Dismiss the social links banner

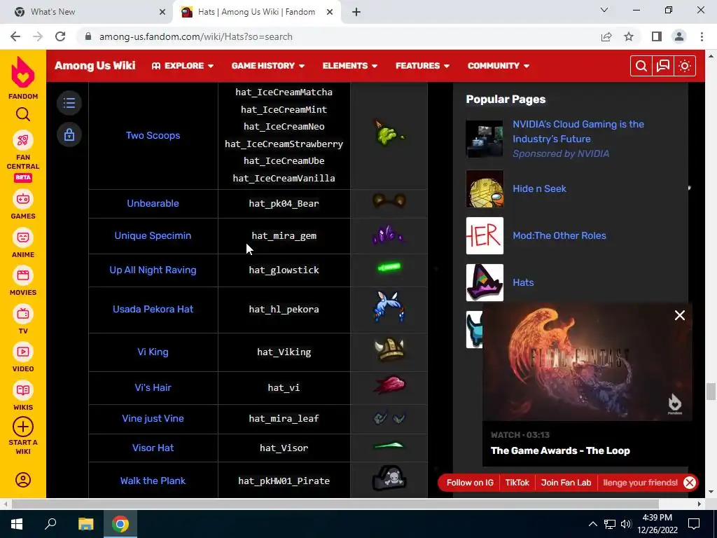[690, 483]
